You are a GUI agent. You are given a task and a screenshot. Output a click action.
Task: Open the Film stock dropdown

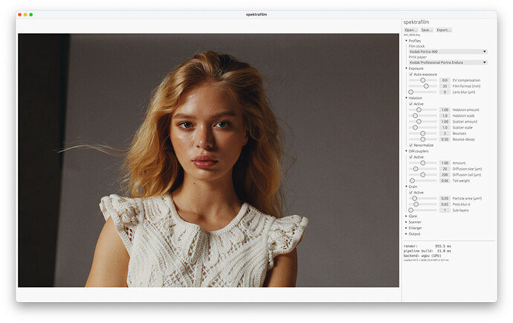coord(448,52)
